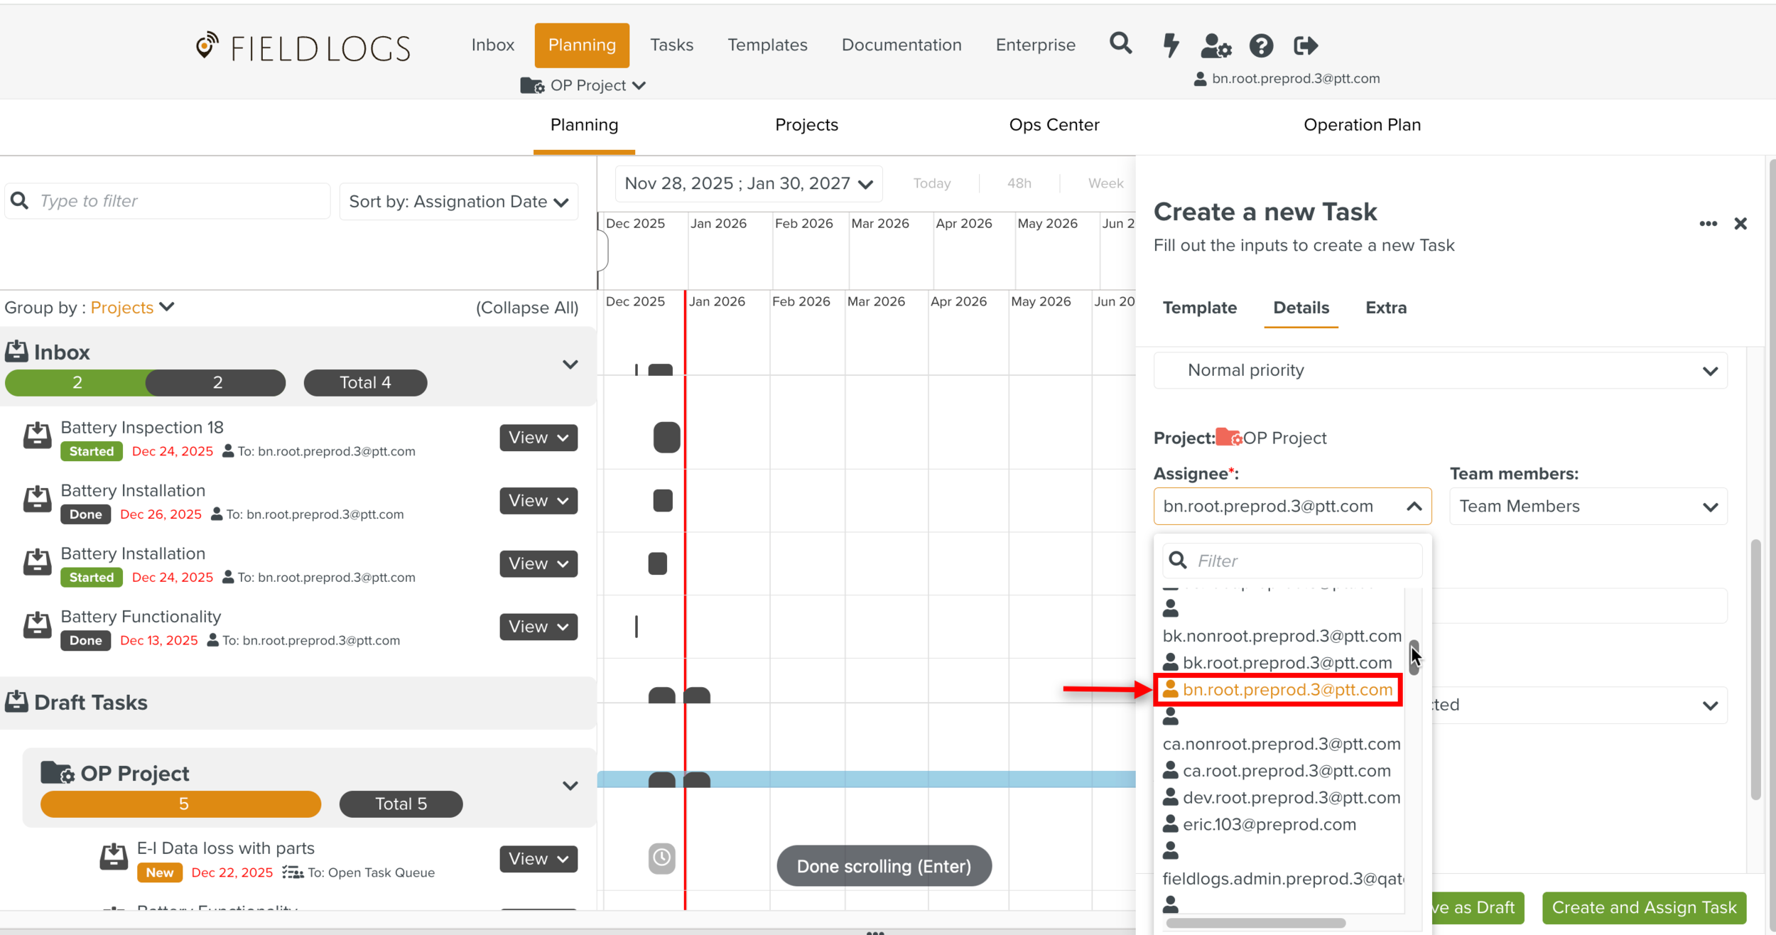This screenshot has height=935, width=1776.
Task: Open user settings icon with gear
Action: pos(1215,46)
